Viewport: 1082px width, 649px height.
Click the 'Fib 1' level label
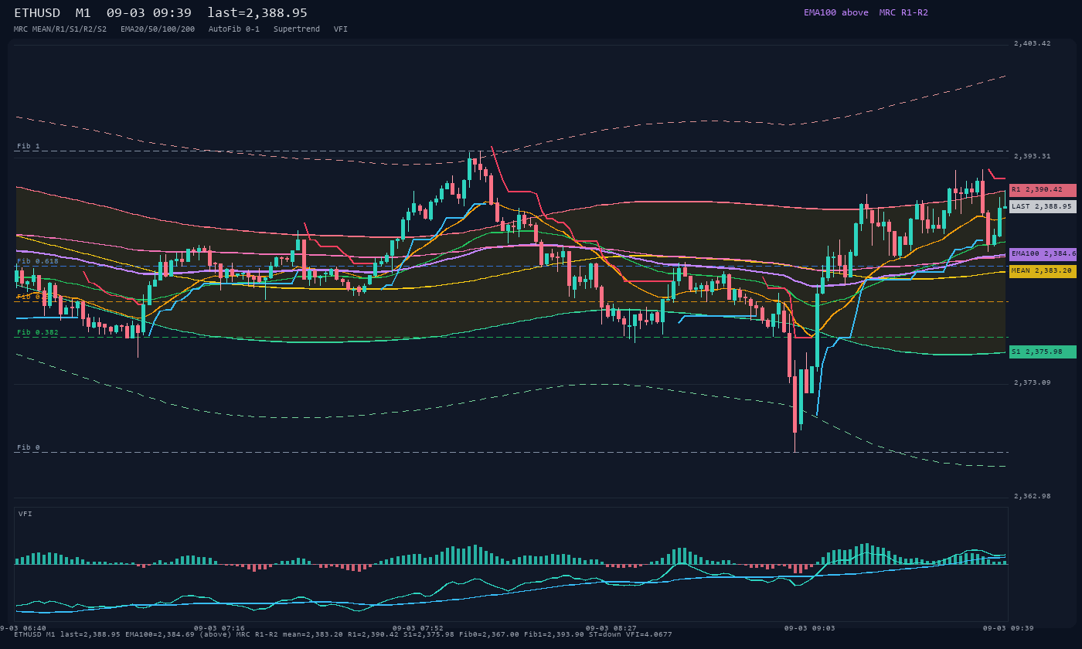(x=29, y=146)
